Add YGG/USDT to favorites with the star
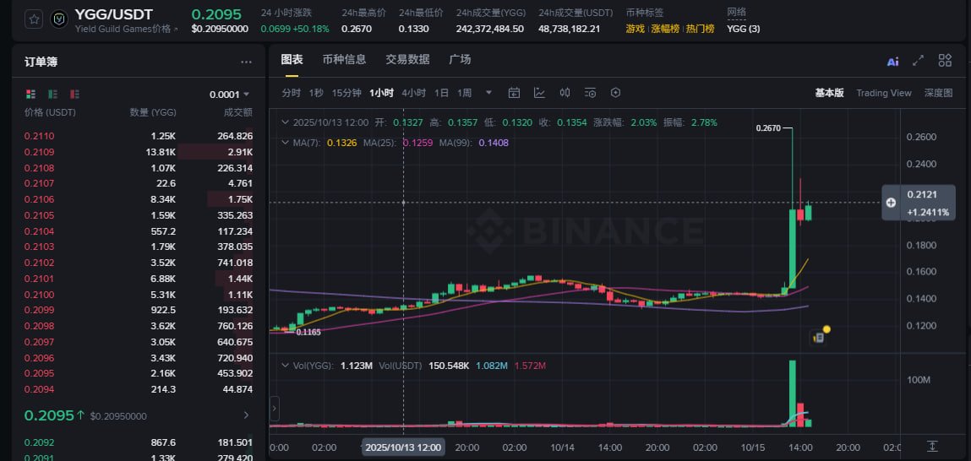Viewport: 971px width, 461px height. (34, 20)
